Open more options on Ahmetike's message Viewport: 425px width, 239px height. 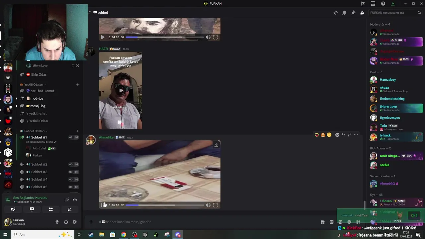pos(356,135)
